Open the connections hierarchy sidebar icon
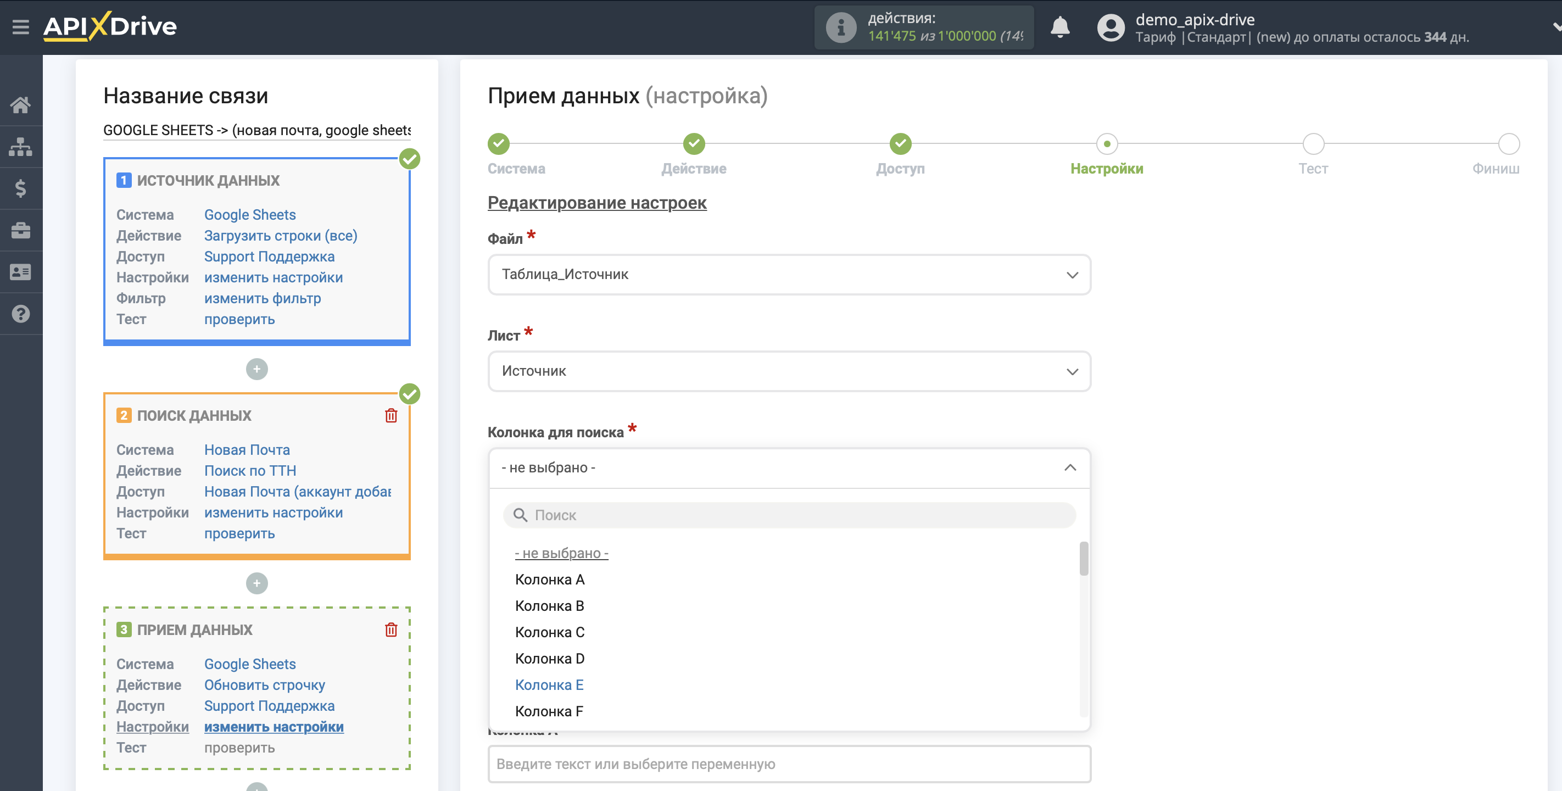The width and height of the screenshot is (1562, 791). pyautogui.click(x=21, y=147)
